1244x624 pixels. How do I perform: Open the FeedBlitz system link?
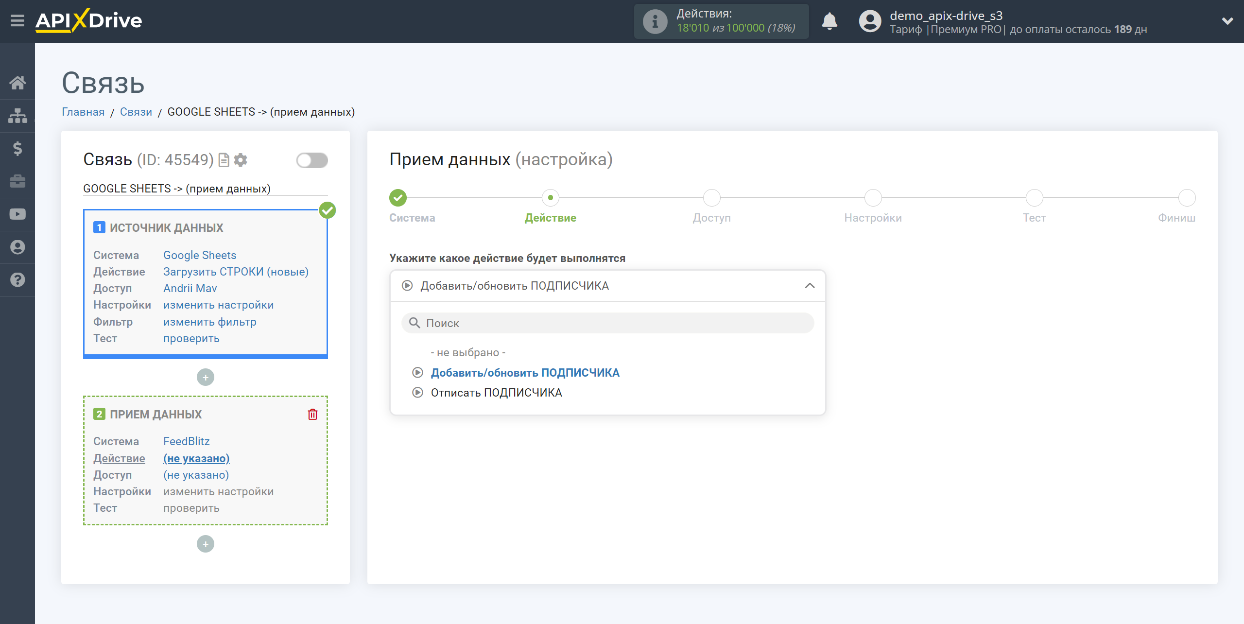[186, 441]
